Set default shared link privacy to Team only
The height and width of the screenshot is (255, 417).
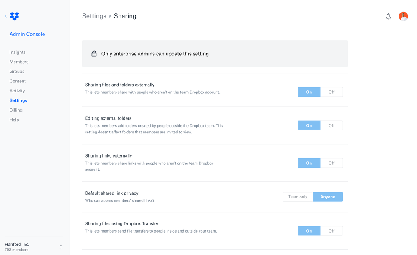point(298,197)
